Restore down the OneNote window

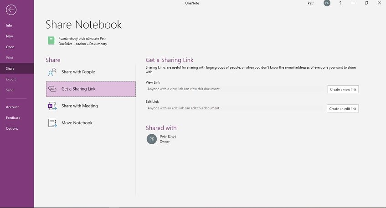pyautogui.click(x=366, y=3)
